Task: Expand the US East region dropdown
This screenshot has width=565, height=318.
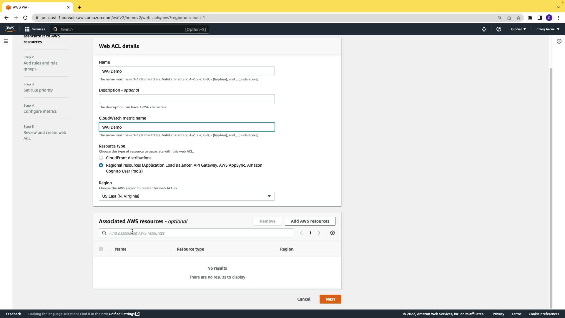Action: pos(187,196)
